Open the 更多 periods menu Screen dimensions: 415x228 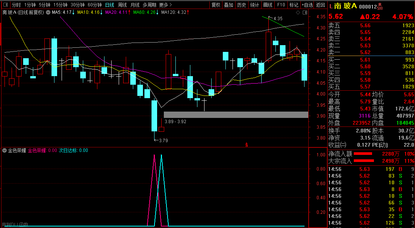[165, 5]
